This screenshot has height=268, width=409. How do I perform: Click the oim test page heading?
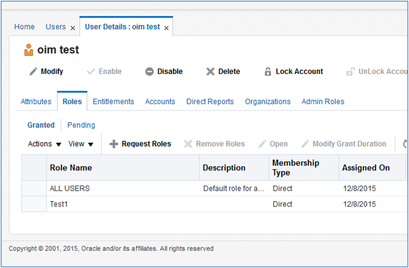pyautogui.click(x=58, y=50)
